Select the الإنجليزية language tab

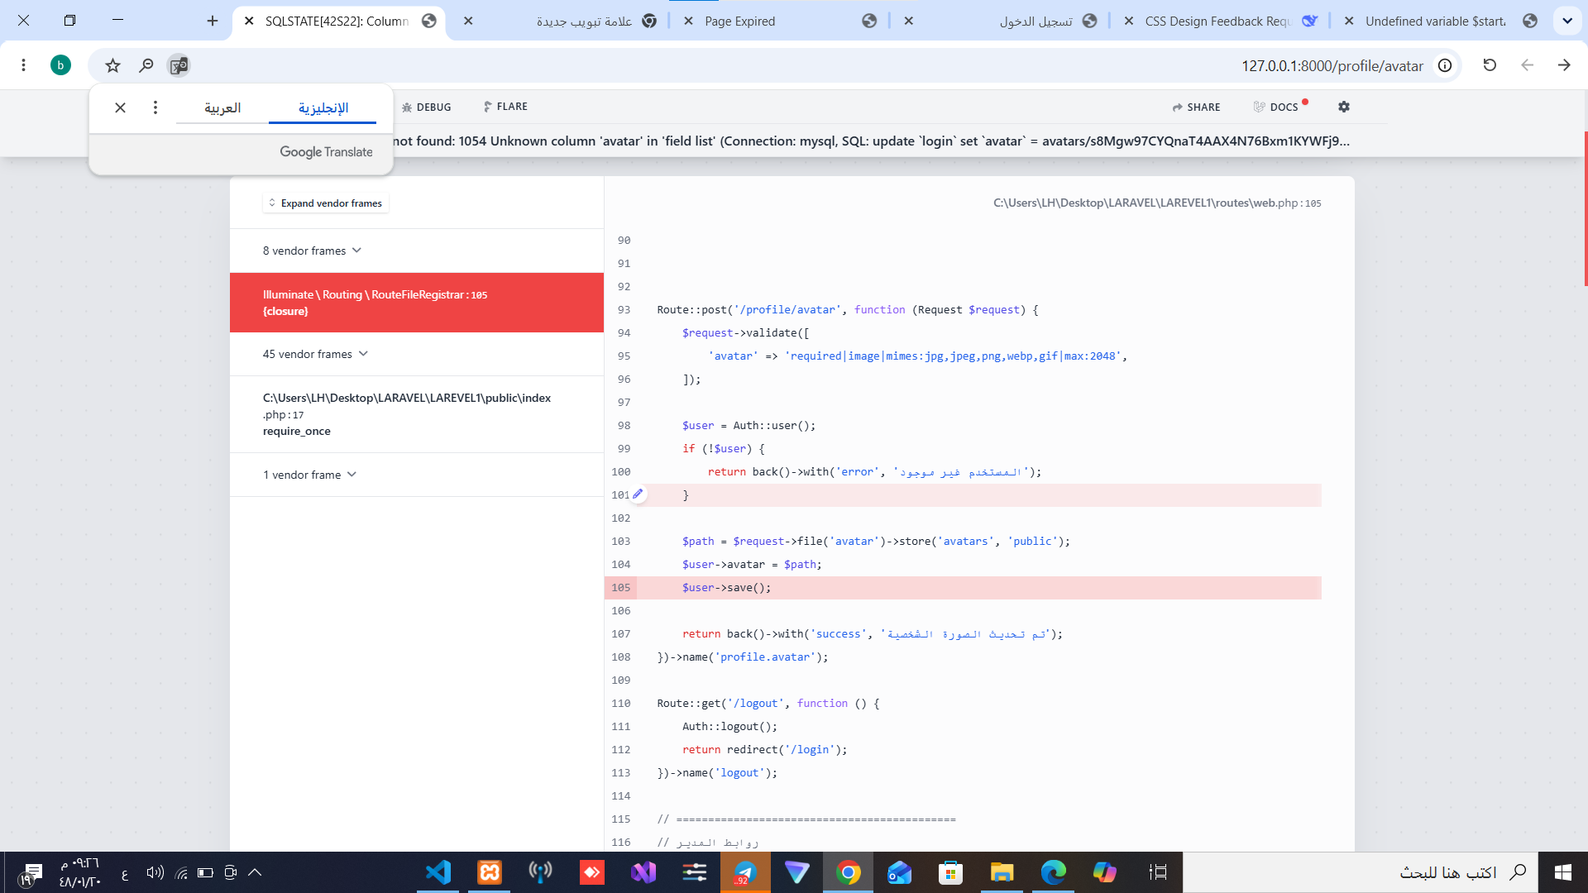coord(323,107)
